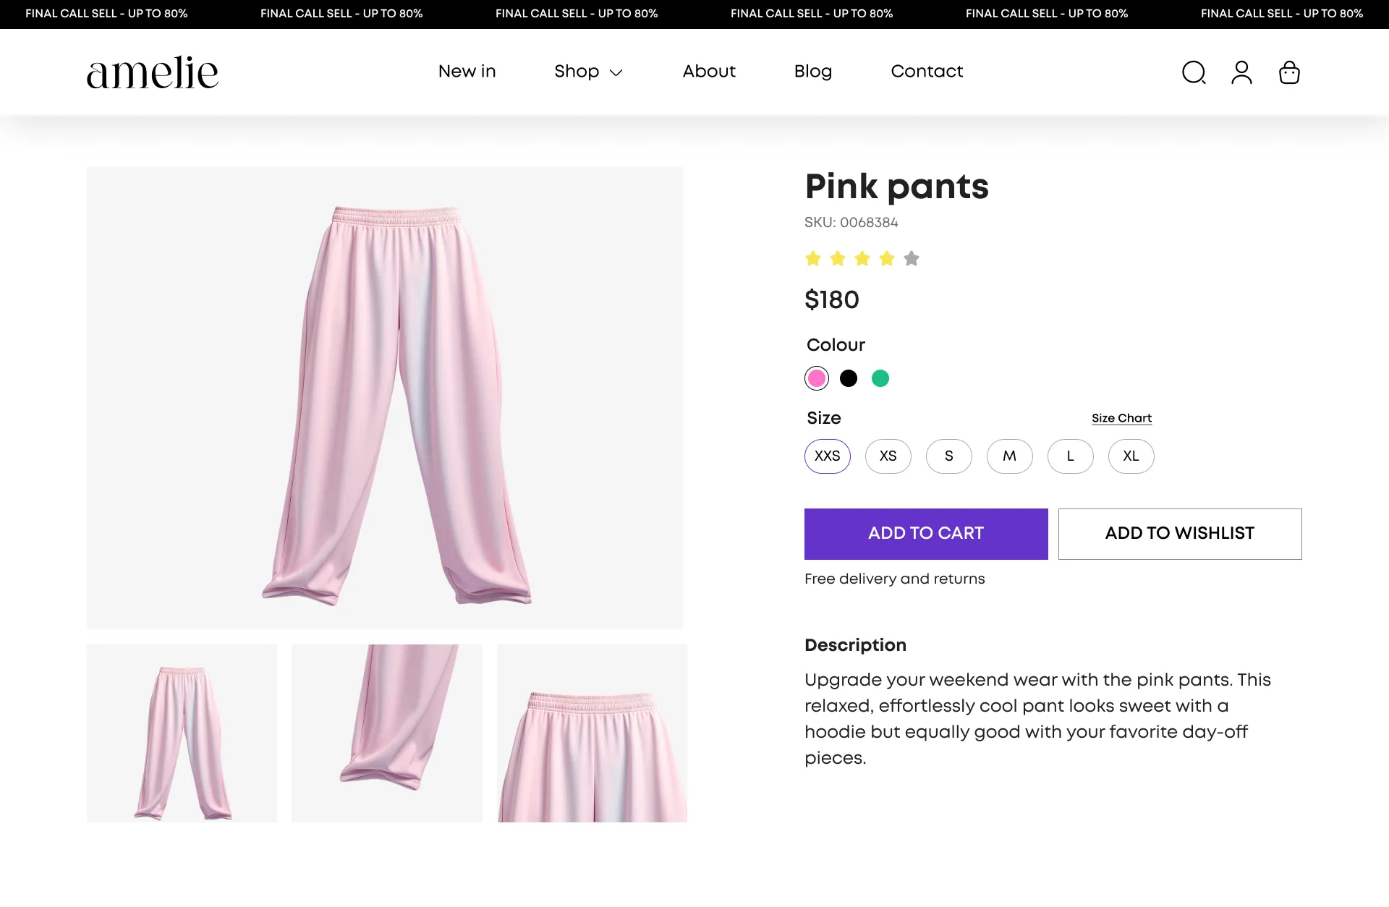Choose the black colour swatch

pyautogui.click(x=849, y=378)
